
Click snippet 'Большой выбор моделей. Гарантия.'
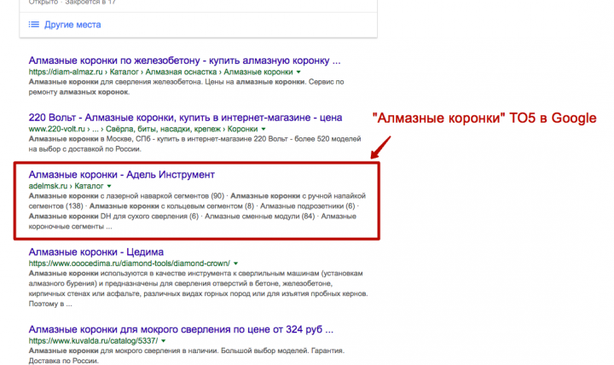[x=284, y=351]
